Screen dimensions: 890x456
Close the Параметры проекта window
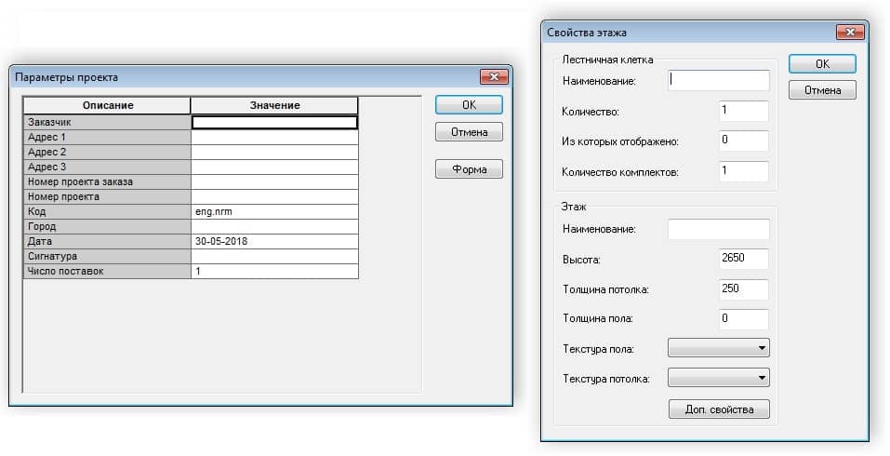click(492, 77)
